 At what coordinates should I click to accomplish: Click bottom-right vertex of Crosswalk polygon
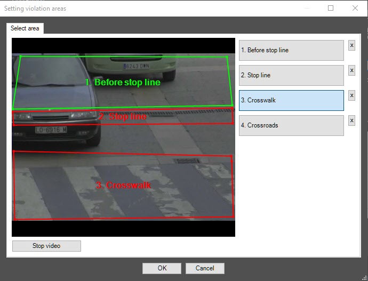pyautogui.click(x=233, y=217)
